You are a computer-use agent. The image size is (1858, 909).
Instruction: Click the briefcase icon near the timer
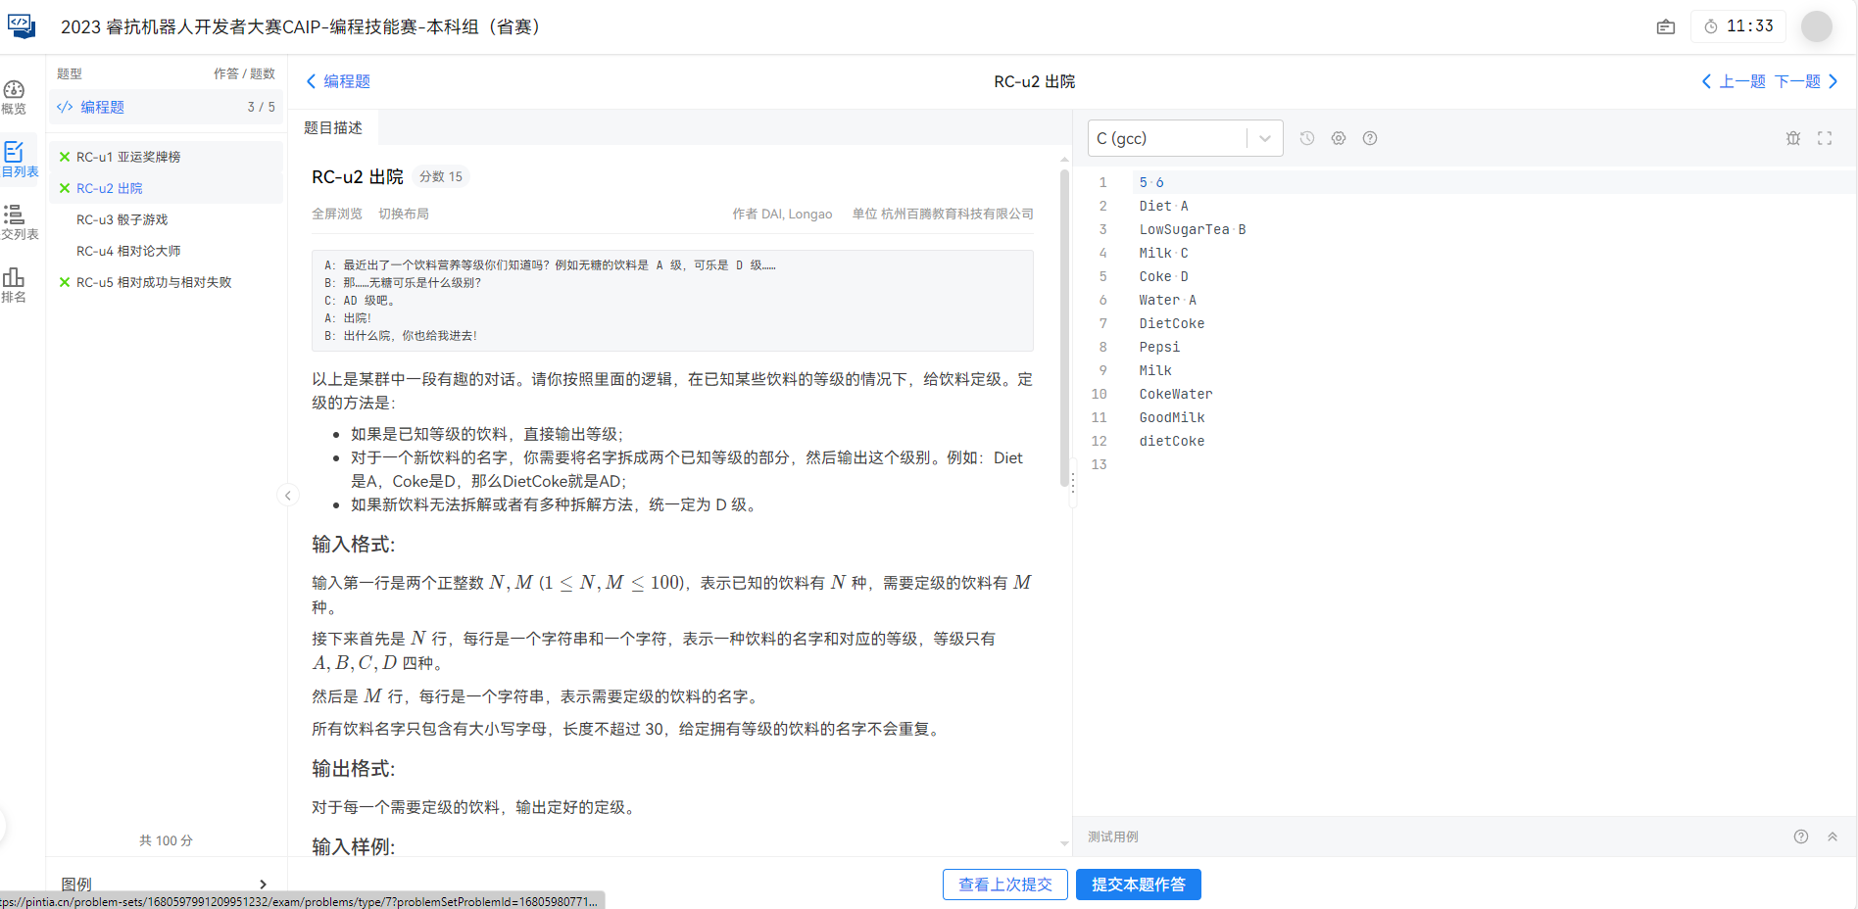tap(1665, 26)
